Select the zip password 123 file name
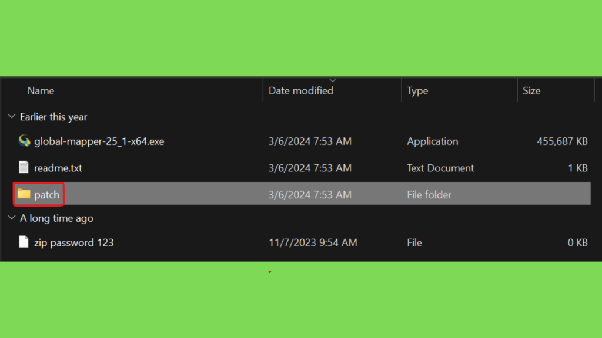Image resolution: width=602 pixels, height=338 pixels. coord(73,242)
